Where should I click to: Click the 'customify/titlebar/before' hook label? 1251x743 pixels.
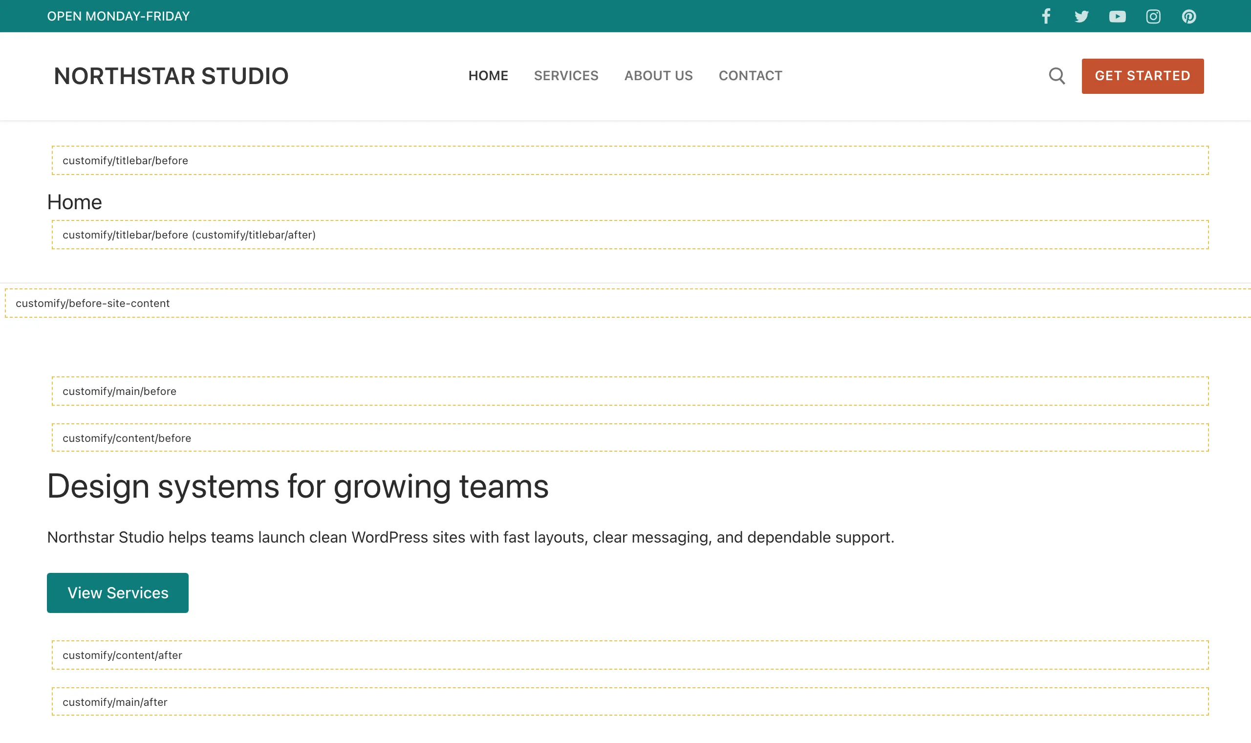click(125, 161)
